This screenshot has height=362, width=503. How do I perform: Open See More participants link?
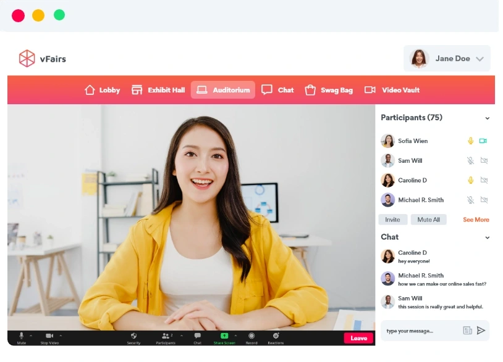(475, 219)
